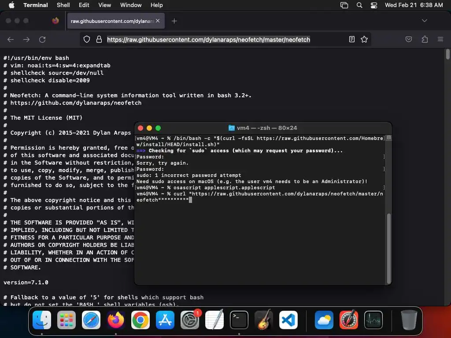Toggle Firefox reader view
451x338 pixels.
point(352,39)
